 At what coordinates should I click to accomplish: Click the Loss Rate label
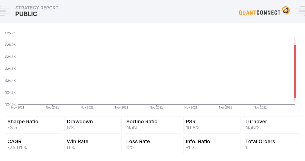point(138,142)
